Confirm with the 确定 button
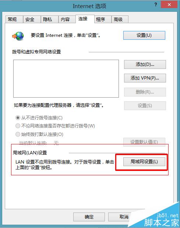 pos(89,217)
